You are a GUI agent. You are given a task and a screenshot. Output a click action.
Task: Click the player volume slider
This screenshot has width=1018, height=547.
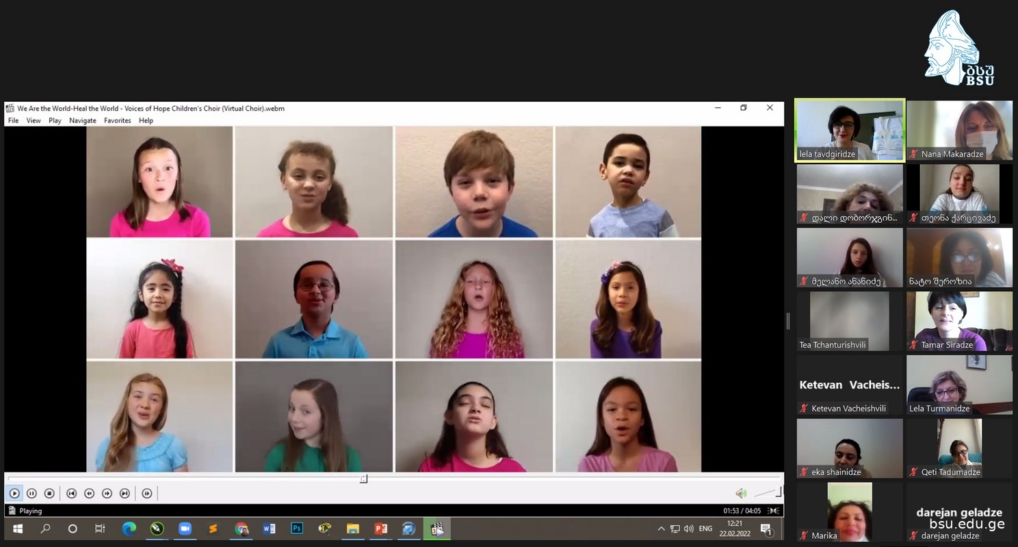(x=768, y=492)
